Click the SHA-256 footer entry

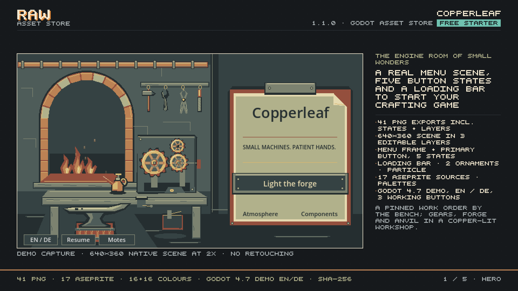335,279
